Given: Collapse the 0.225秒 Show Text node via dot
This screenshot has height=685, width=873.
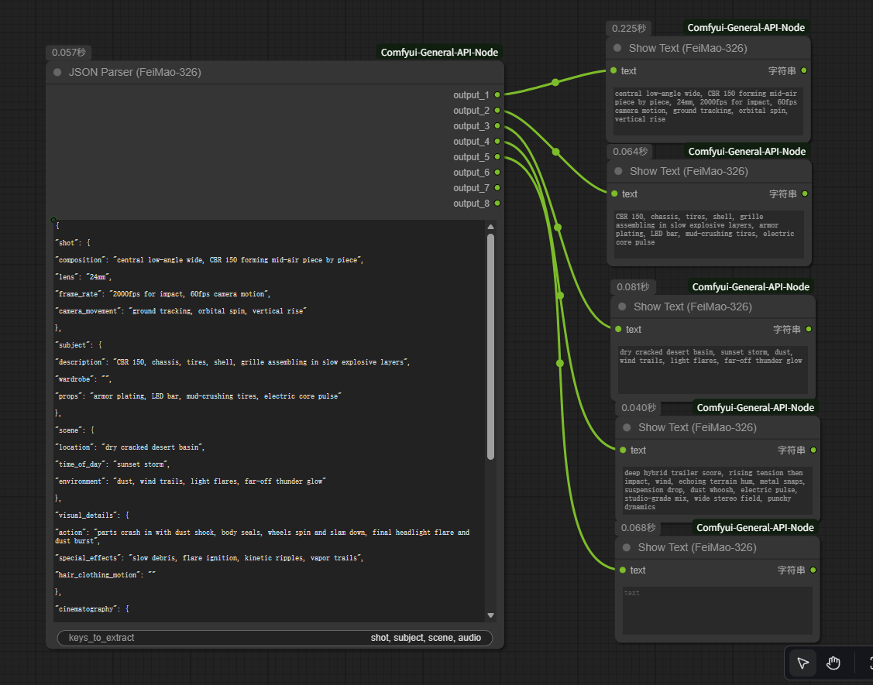Looking at the screenshot, I should (x=617, y=48).
